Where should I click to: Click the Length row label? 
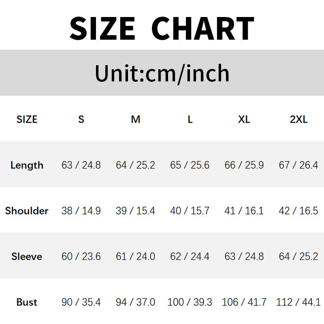pyautogui.click(x=27, y=165)
